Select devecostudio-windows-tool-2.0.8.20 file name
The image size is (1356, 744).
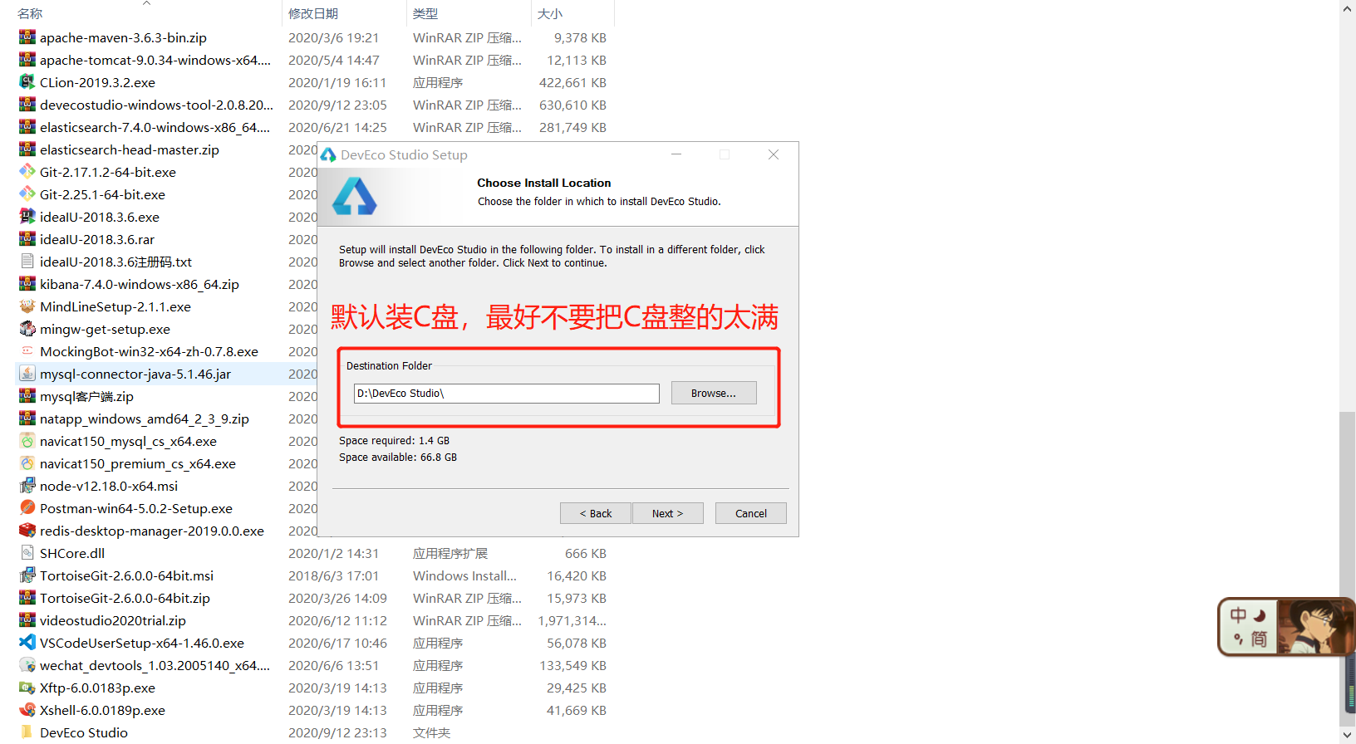click(x=156, y=105)
